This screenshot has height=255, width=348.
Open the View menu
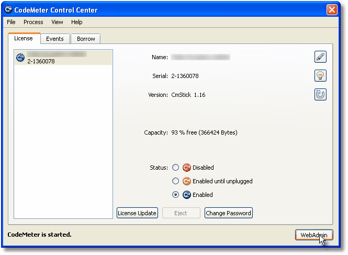click(57, 22)
